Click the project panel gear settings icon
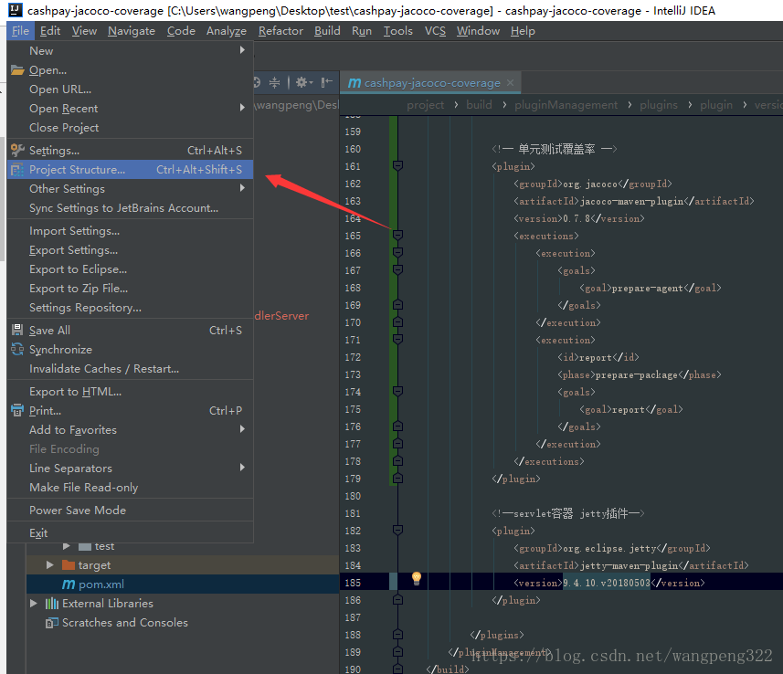This screenshot has height=674, width=783. coord(304,82)
